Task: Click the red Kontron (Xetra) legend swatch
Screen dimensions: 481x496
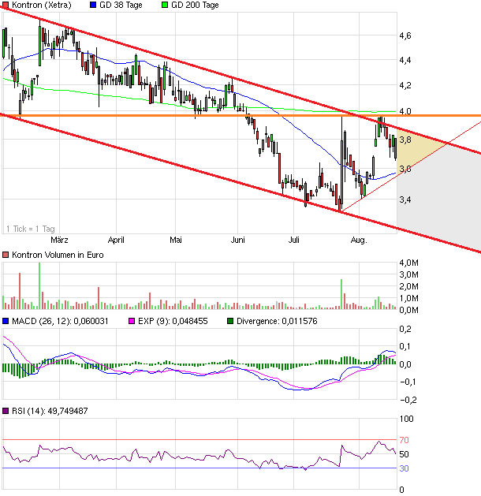Action: [x=6, y=5]
